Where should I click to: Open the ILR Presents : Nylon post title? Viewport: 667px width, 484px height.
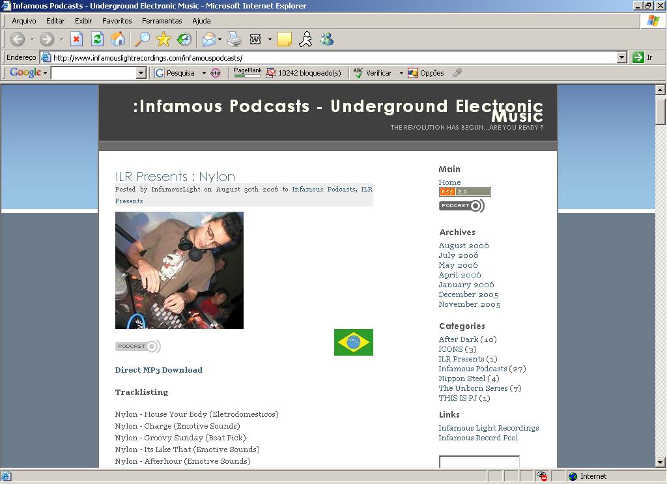tap(175, 176)
